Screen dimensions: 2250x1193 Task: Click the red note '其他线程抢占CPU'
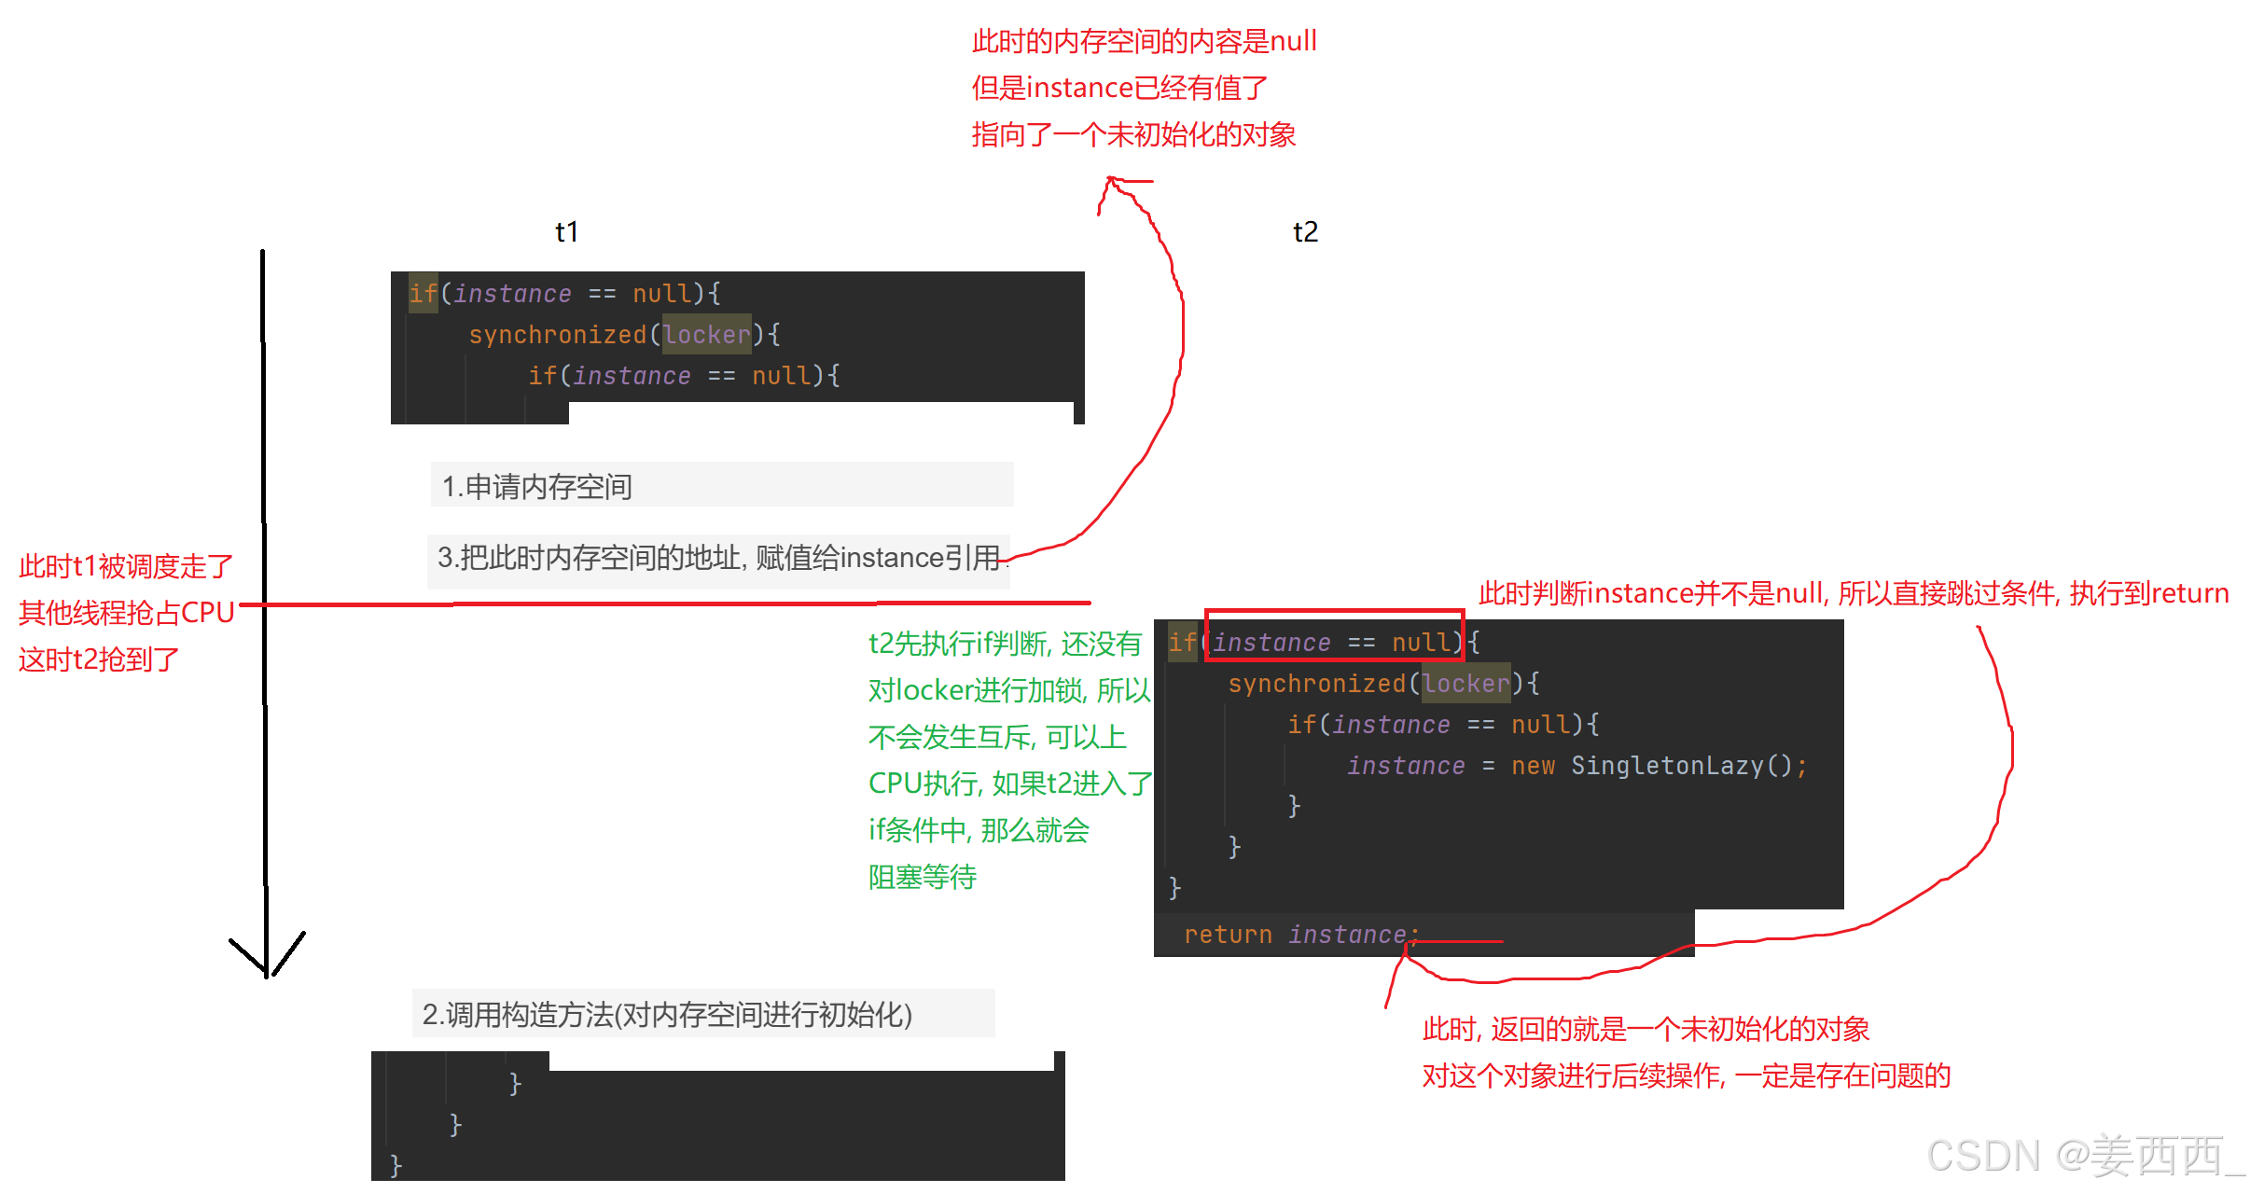coord(126,613)
